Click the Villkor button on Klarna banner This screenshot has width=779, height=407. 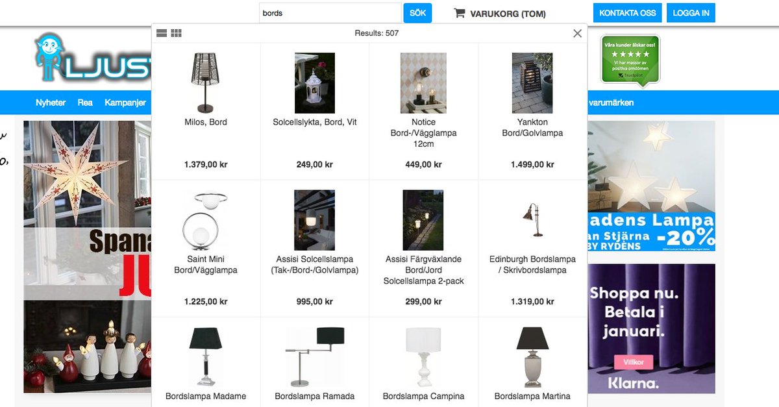coord(634,362)
